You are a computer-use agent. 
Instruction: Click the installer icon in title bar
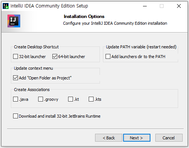[6, 6]
